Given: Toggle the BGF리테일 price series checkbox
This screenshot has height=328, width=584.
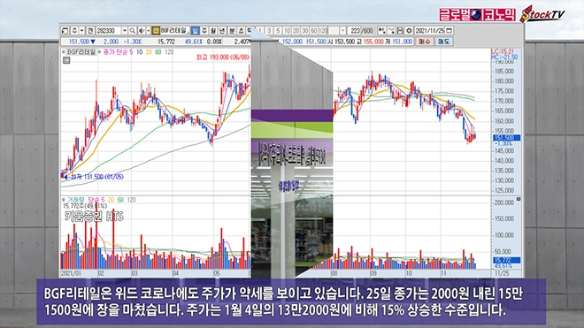Looking at the screenshot, I should point(64,52).
